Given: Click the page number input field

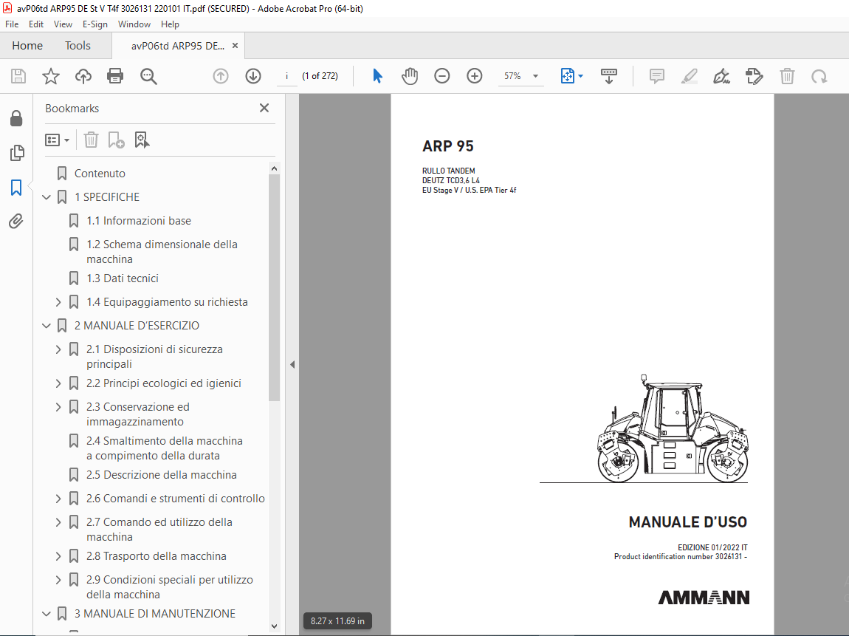Looking at the screenshot, I should [287, 76].
